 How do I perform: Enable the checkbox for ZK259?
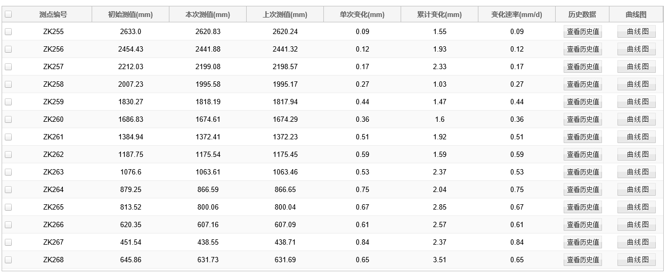[x=8, y=102]
